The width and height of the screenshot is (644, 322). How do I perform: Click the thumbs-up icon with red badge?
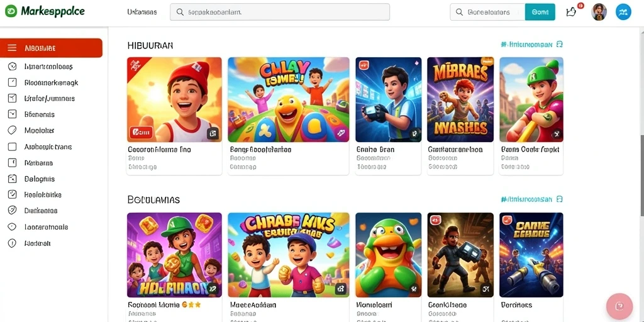(572, 11)
